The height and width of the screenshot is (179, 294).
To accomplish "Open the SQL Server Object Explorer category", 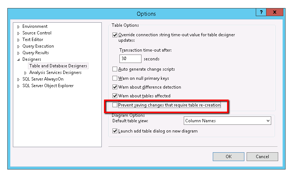I will [x=48, y=86].
